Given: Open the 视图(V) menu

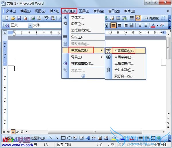Looking at the screenshot, I should (40, 11).
